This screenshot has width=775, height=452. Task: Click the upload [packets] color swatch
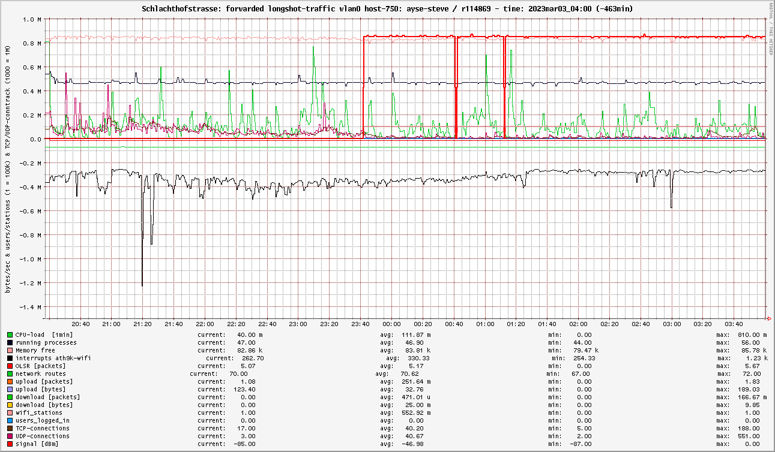(10, 381)
